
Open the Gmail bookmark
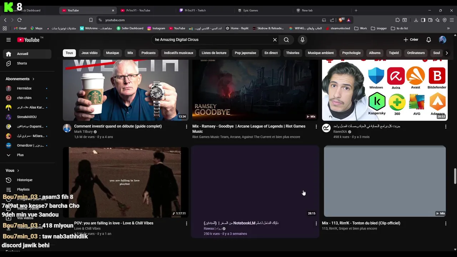(x=20, y=28)
